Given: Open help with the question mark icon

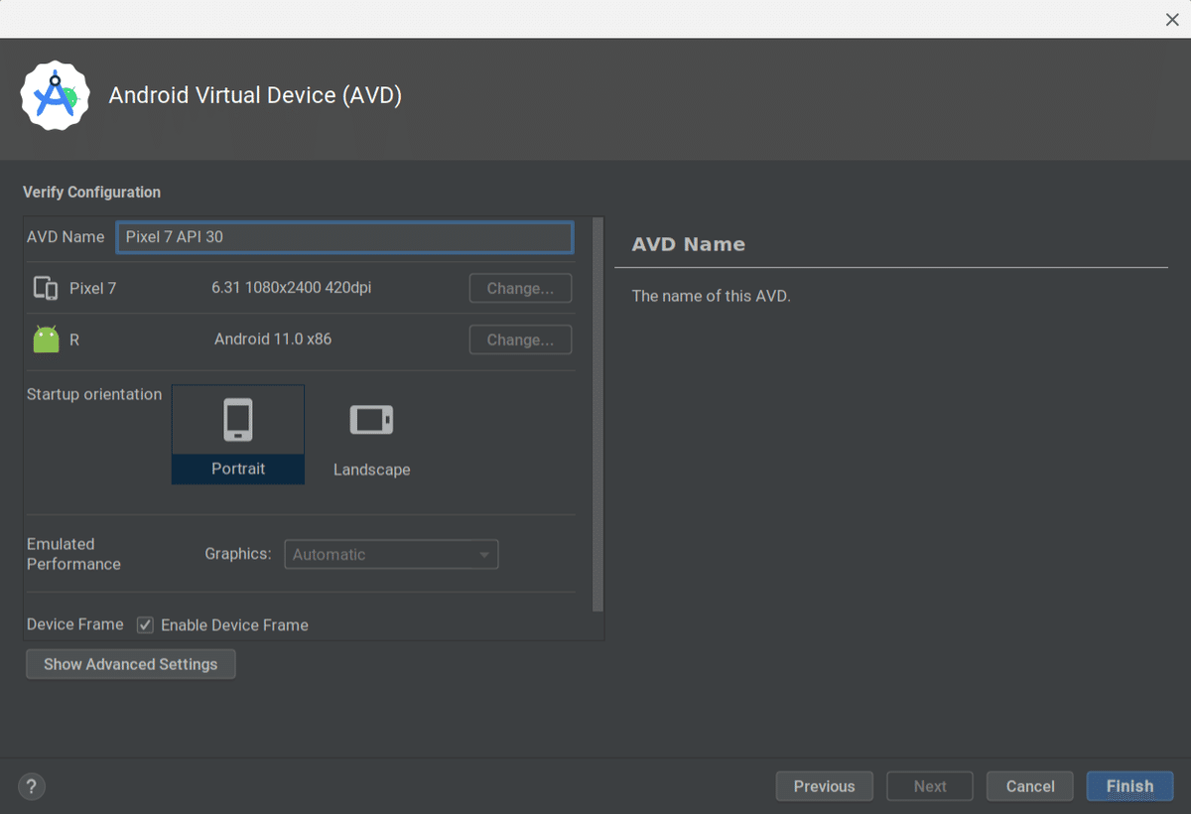Looking at the screenshot, I should (x=32, y=786).
